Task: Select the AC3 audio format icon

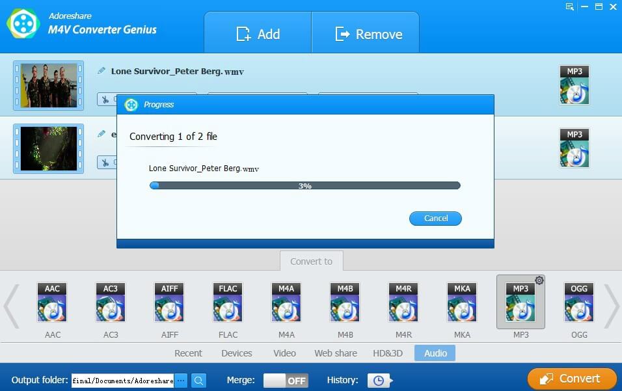Action: pos(110,302)
